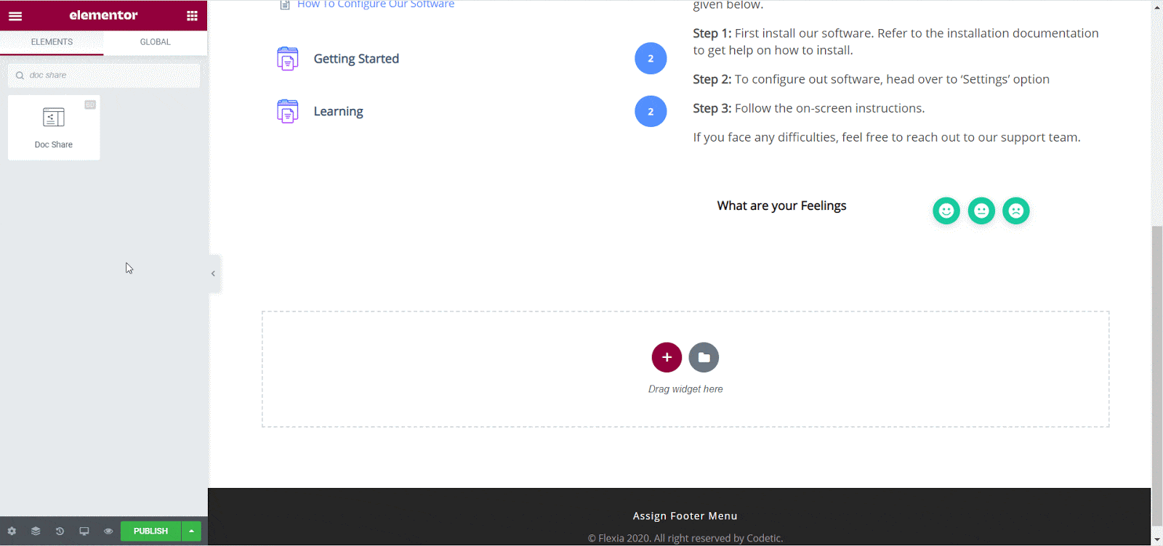1163x546 pixels.
Task: Open template library folder button
Action: click(x=704, y=357)
